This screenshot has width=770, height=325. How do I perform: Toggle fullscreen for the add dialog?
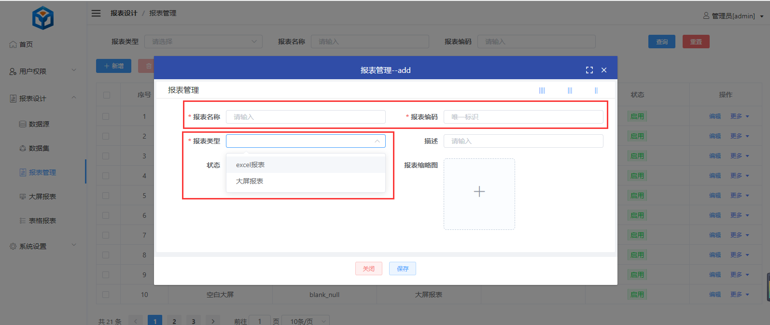click(x=589, y=70)
